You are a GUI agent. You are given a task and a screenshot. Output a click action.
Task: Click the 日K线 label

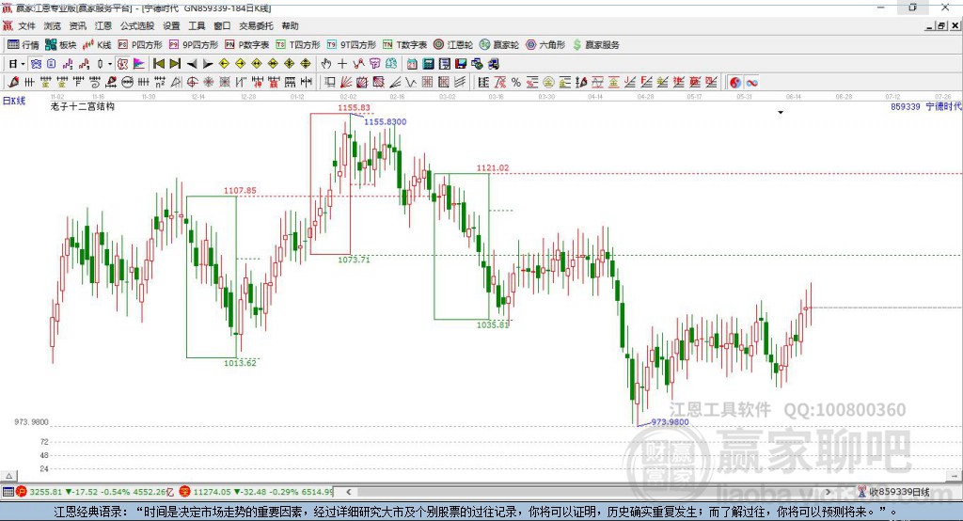(13, 101)
